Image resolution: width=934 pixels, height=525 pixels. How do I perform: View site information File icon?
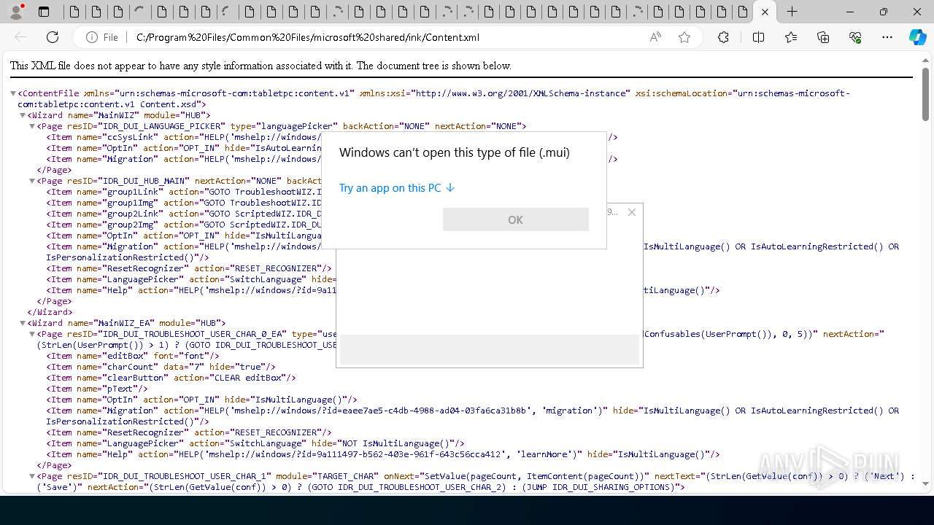pos(102,37)
